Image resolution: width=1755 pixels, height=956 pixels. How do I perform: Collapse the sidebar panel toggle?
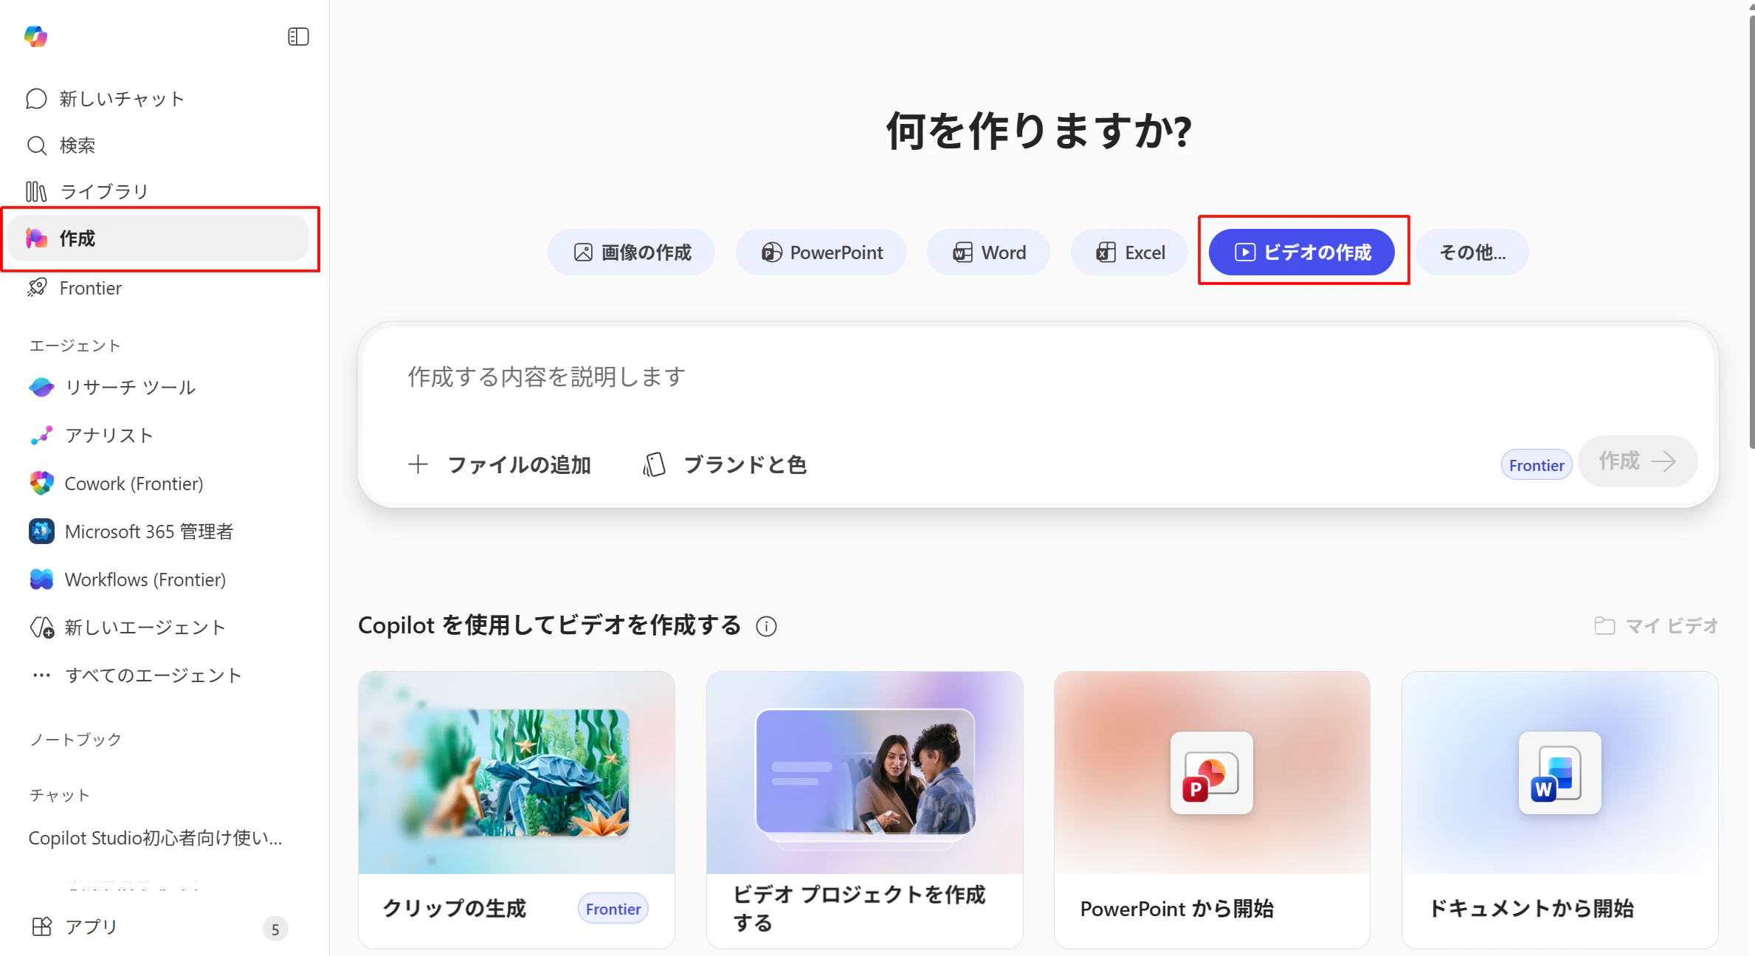coord(298,36)
